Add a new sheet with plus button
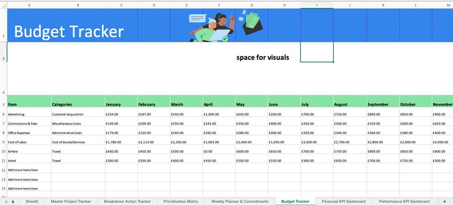 coord(444,201)
